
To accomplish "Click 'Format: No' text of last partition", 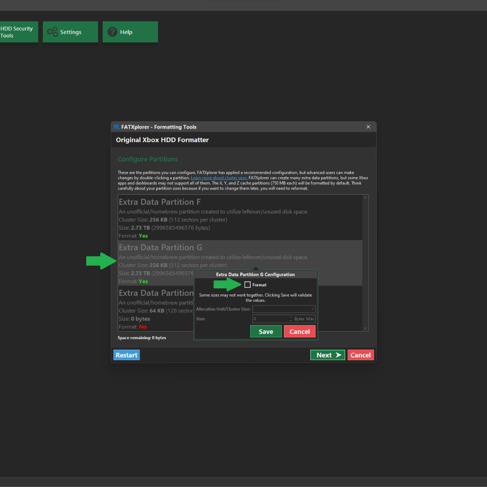I will pyautogui.click(x=133, y=327).
